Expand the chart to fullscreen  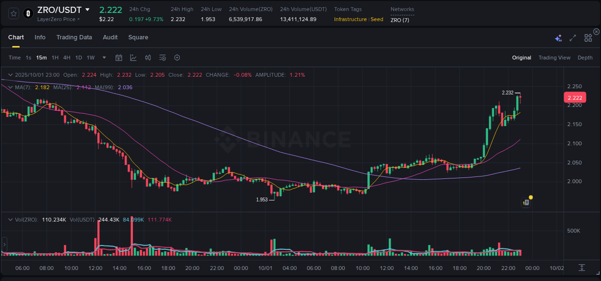tap(572, 37)
